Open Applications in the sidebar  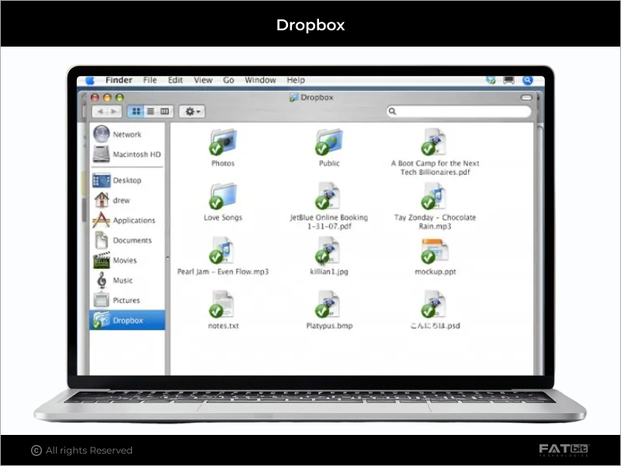tap(127, 221)
